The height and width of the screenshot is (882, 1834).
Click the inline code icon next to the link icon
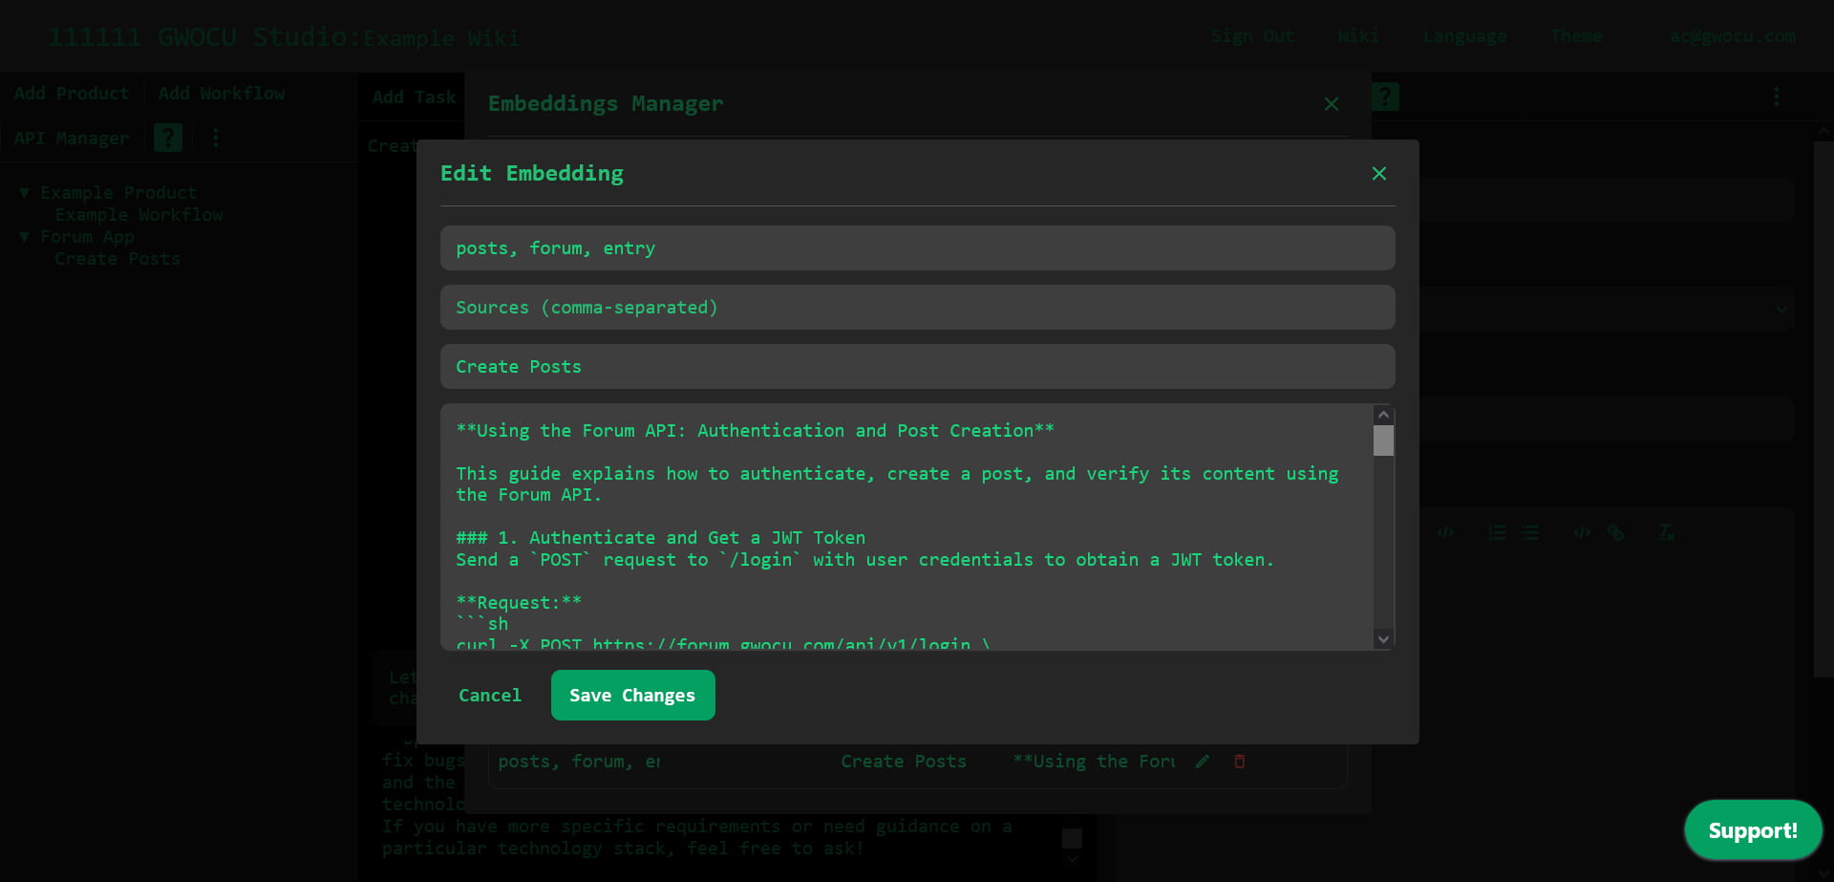1582,532
